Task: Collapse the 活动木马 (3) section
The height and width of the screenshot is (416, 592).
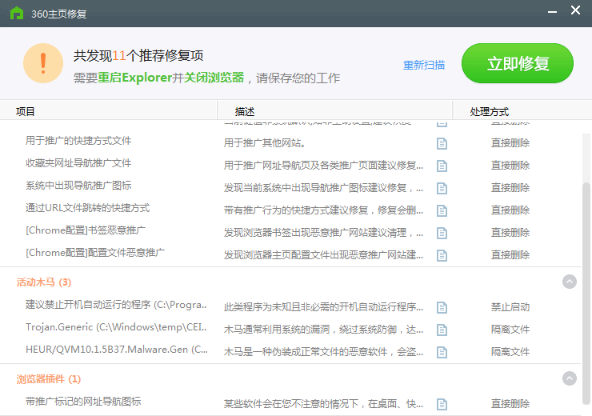Action: (570, 282)
